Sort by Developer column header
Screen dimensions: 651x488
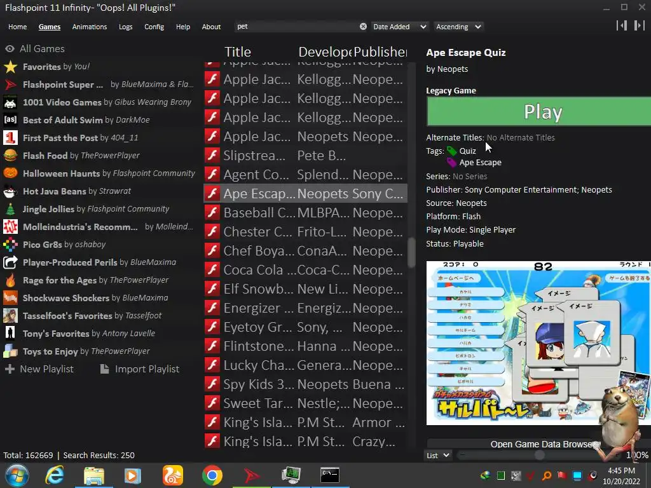325,52
